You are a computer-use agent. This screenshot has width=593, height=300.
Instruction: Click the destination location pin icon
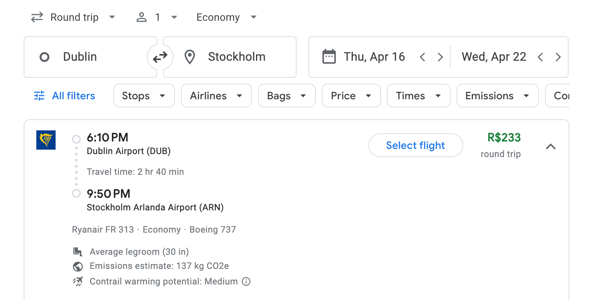click(x=189, y=57)
